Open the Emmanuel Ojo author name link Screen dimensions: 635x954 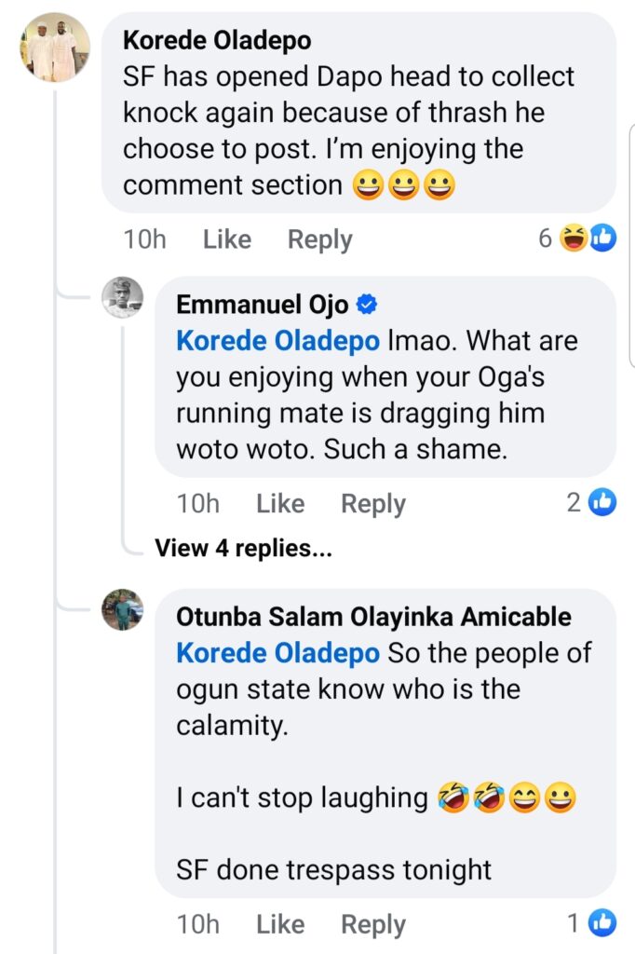pyautogui.click(x=263, y=305)
